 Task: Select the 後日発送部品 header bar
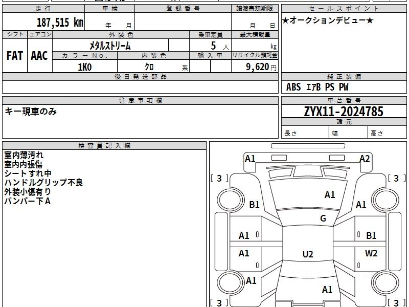(140, 77)
